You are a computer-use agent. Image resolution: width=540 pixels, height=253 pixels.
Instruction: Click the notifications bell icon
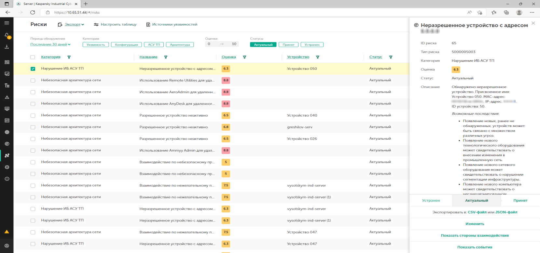(x=7, y=35)
